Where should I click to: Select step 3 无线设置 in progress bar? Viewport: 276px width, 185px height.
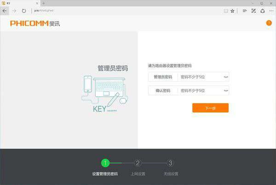(x=170, y=163)
